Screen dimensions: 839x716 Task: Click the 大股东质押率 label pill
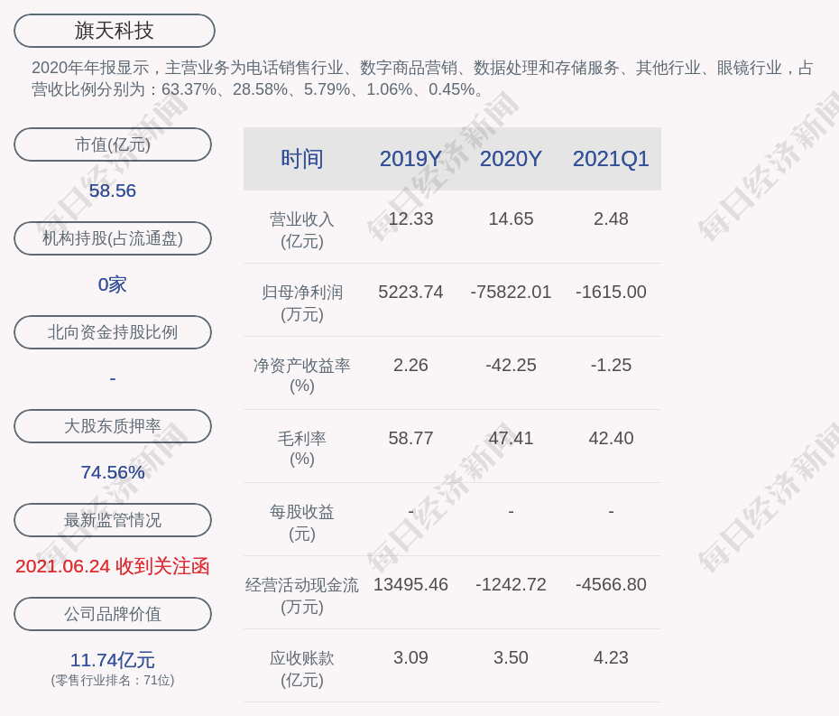tap(113, 426)
